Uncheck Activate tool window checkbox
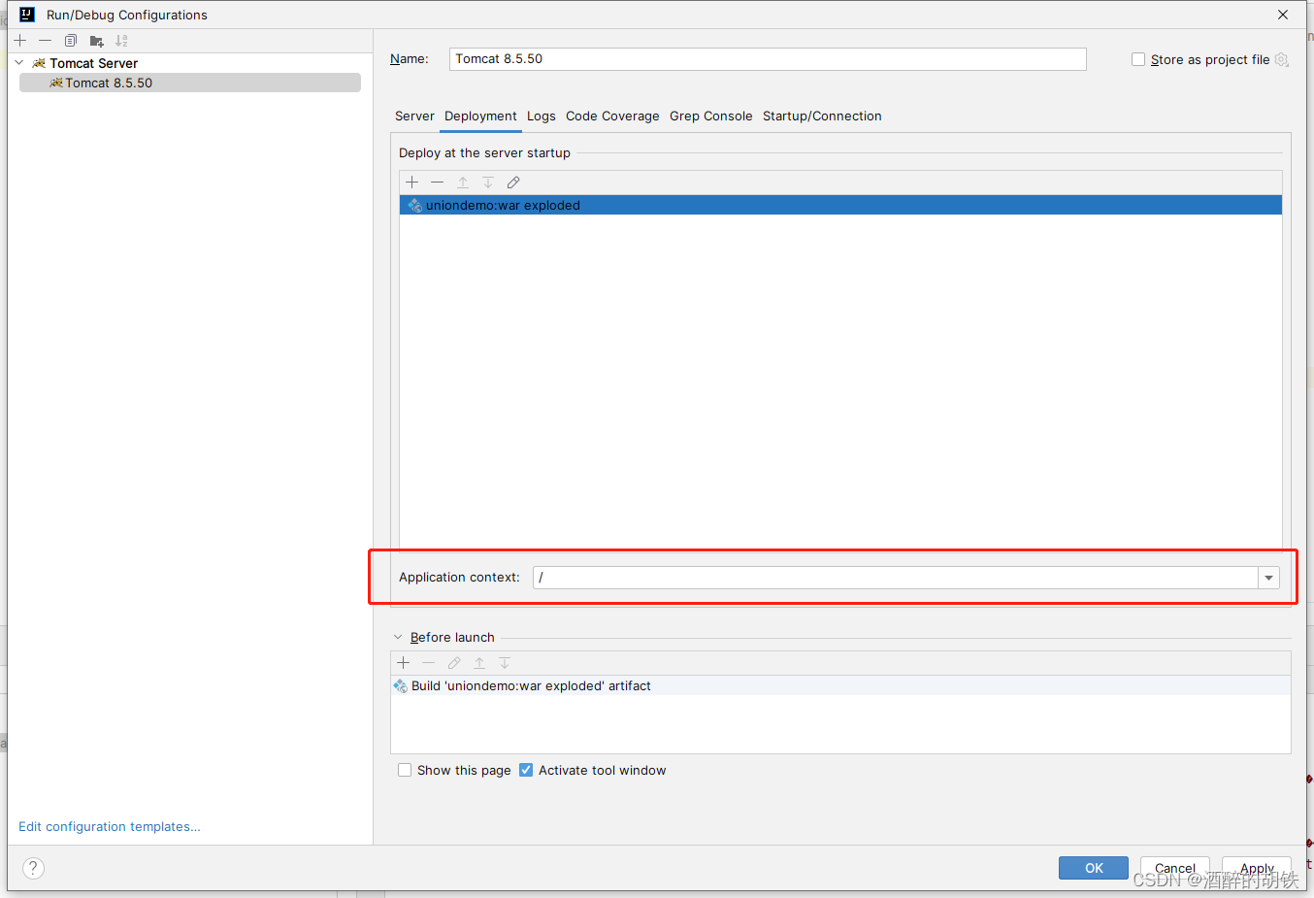1314x898 pixels. [x=526, y=770]
